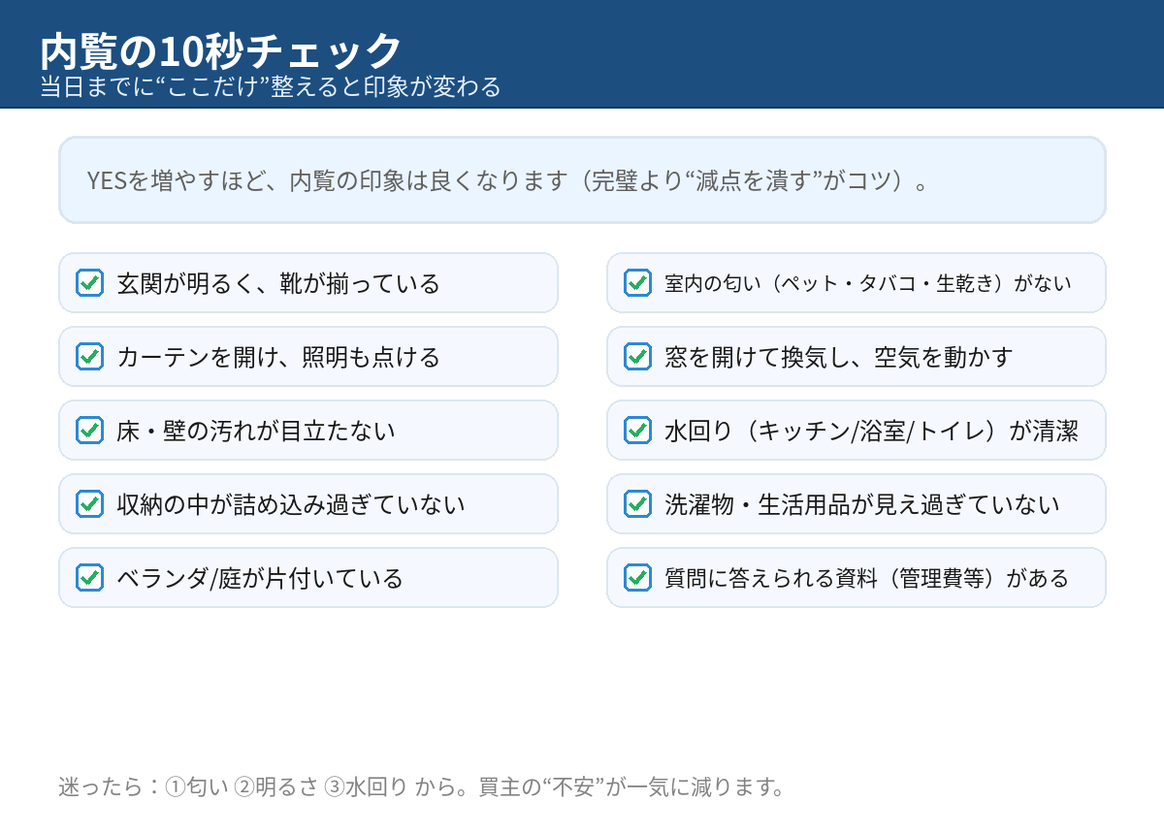Uncheck 窓を開けて換気し、空気を動かす checkbox
The width and height of the screenshot is (1164, 834).
638,357
